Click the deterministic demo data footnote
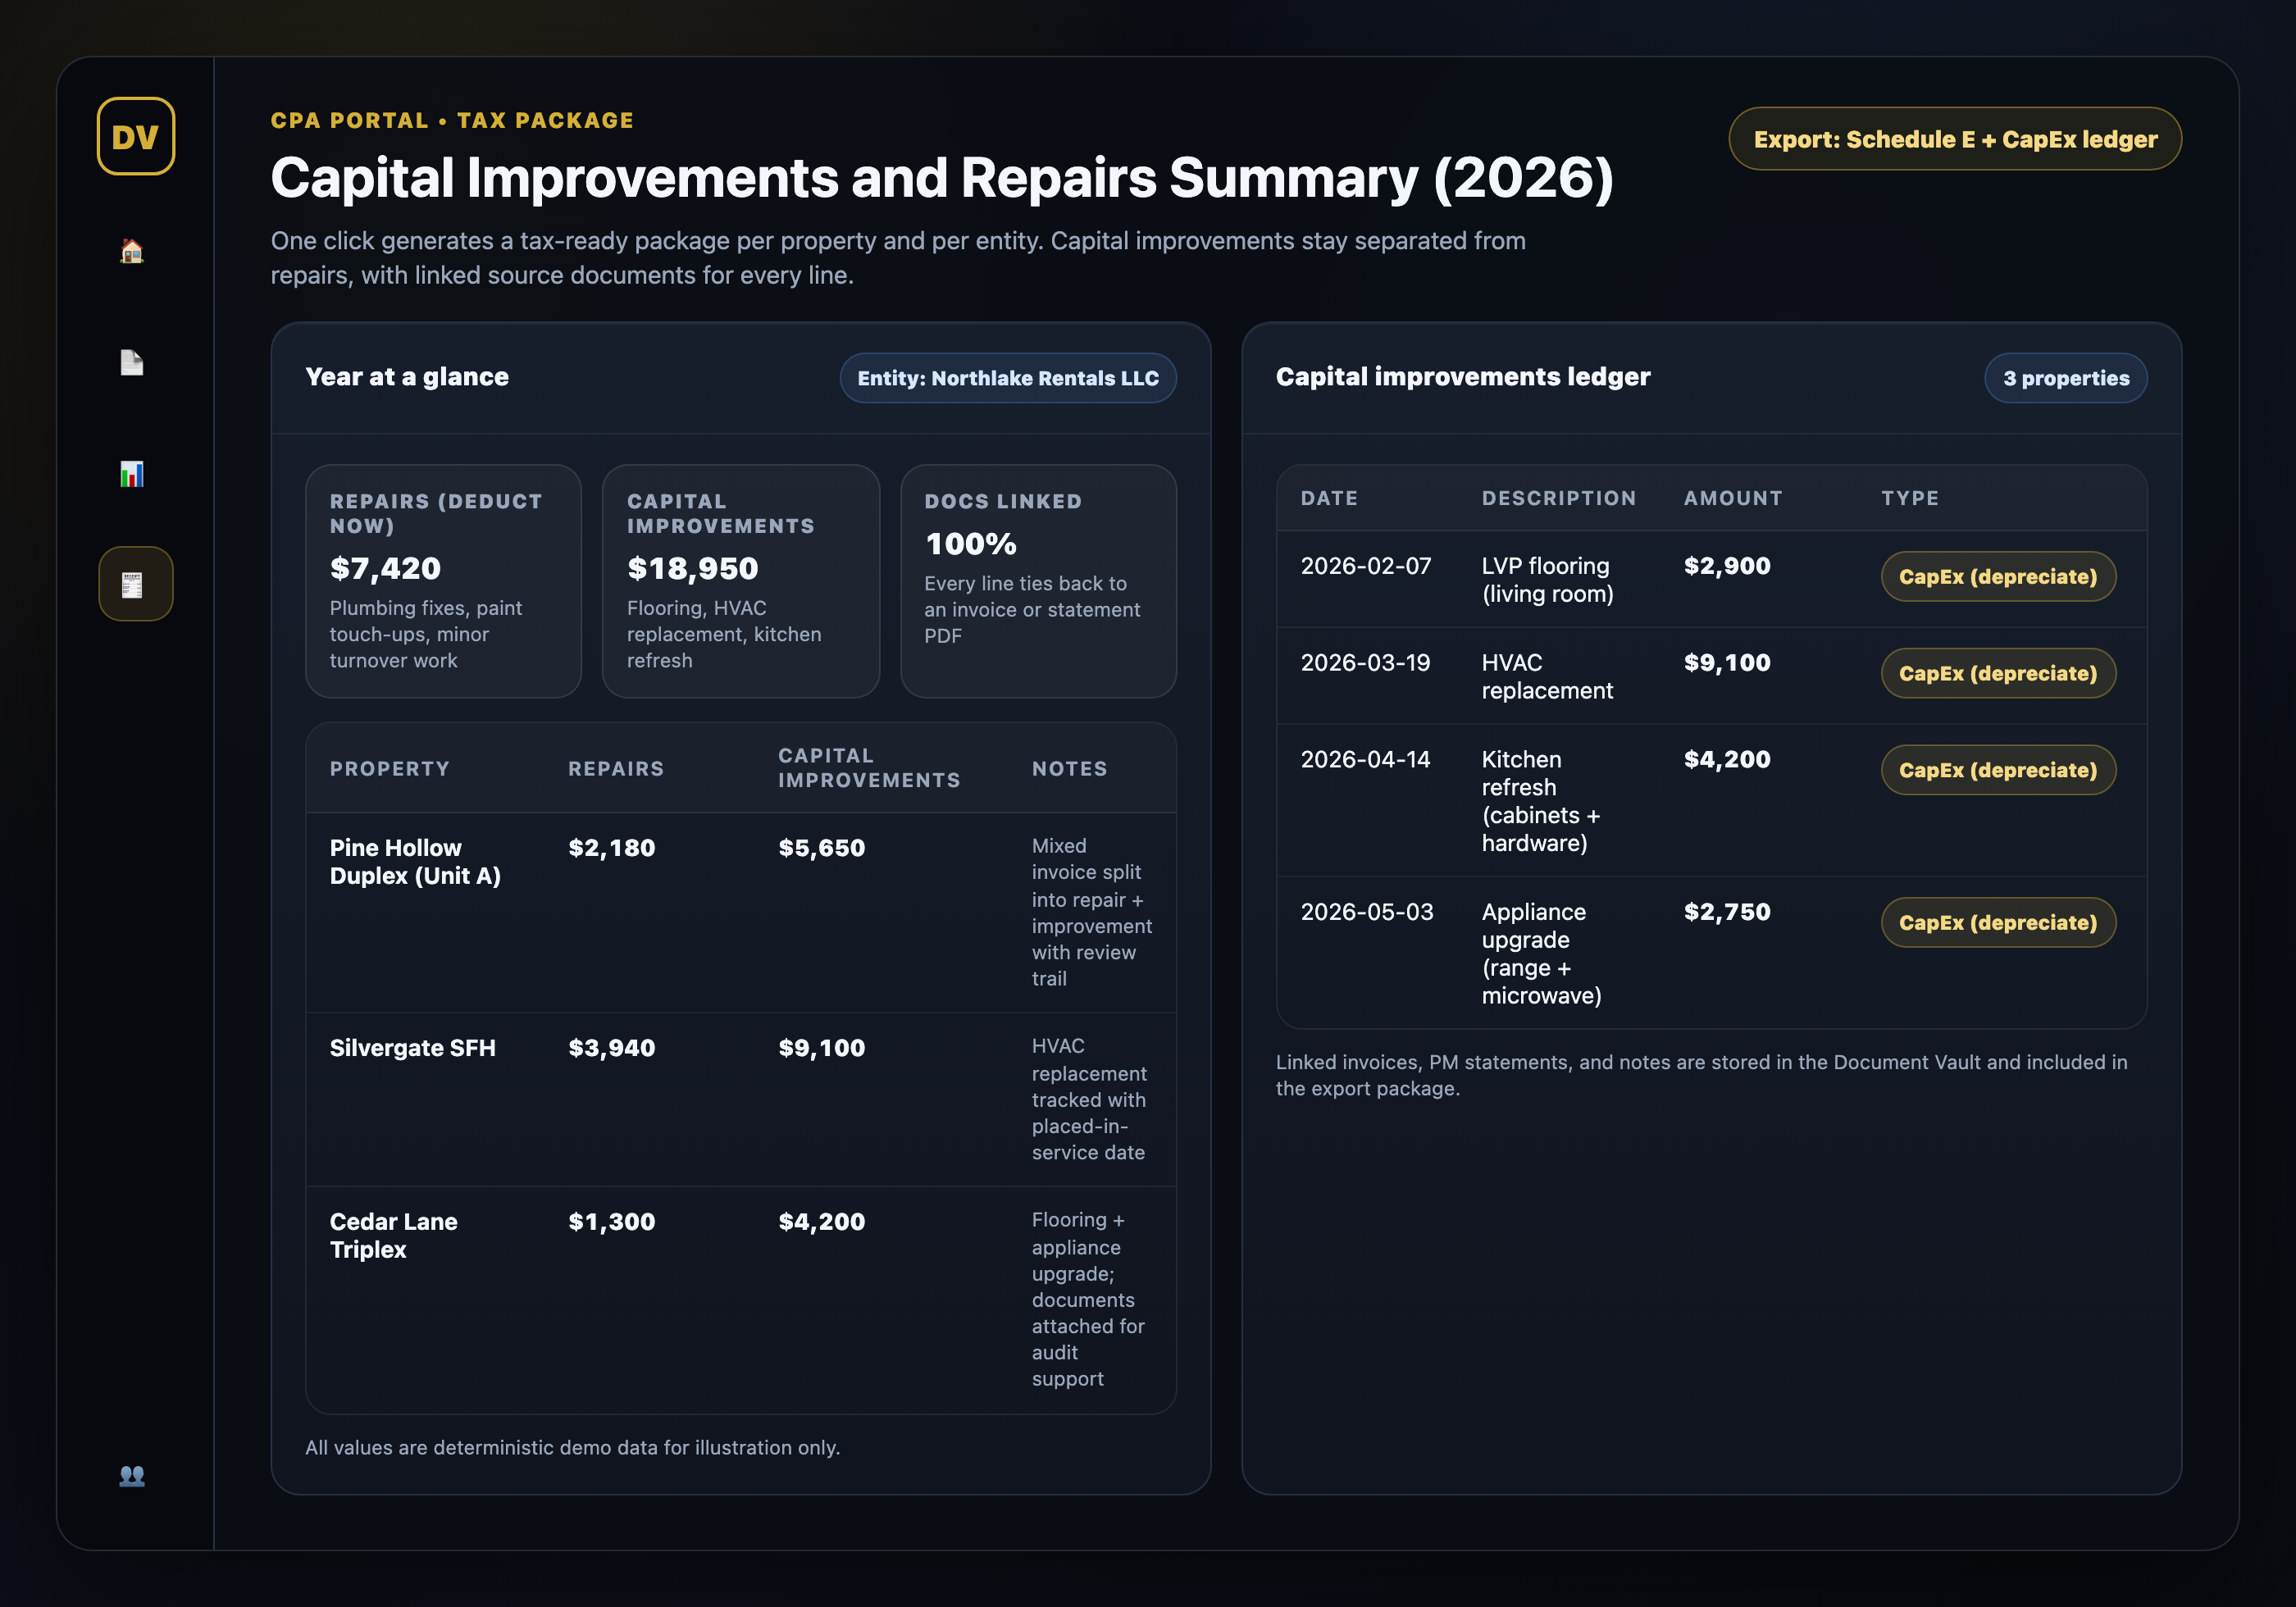The image size is (2296, 1607). coord(572,1448)
